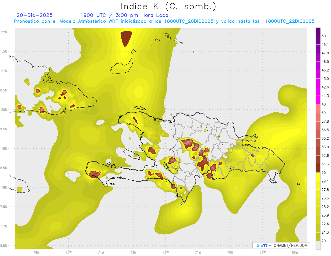This screenshot has width=331, height=256.
Task: Click the colorbar value "39.1"
Action: [x=325, y=113]
